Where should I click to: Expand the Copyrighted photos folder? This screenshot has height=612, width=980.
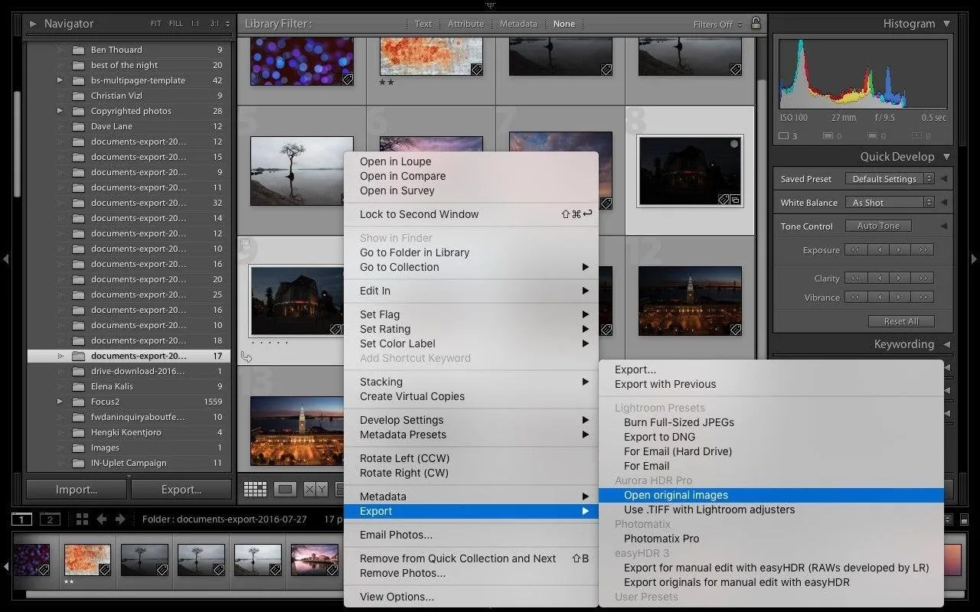pos(60,111)
